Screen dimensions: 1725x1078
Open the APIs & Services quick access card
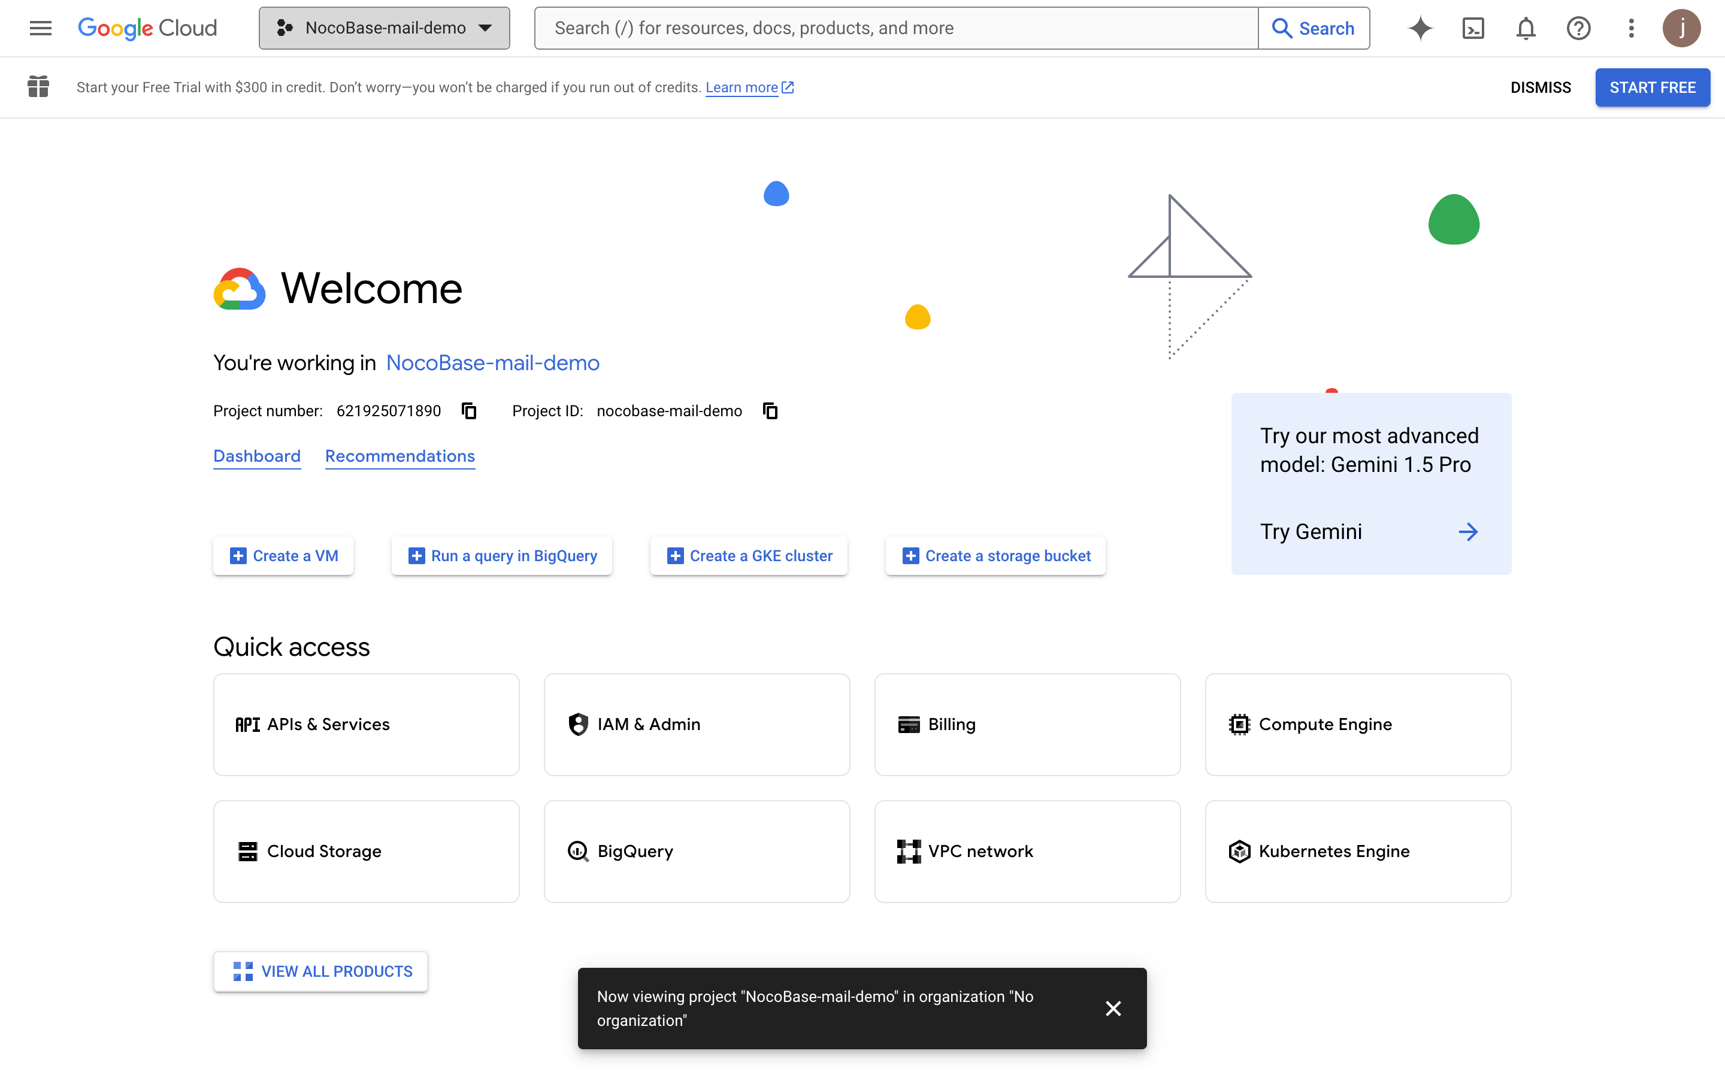(x=367, y=725)
